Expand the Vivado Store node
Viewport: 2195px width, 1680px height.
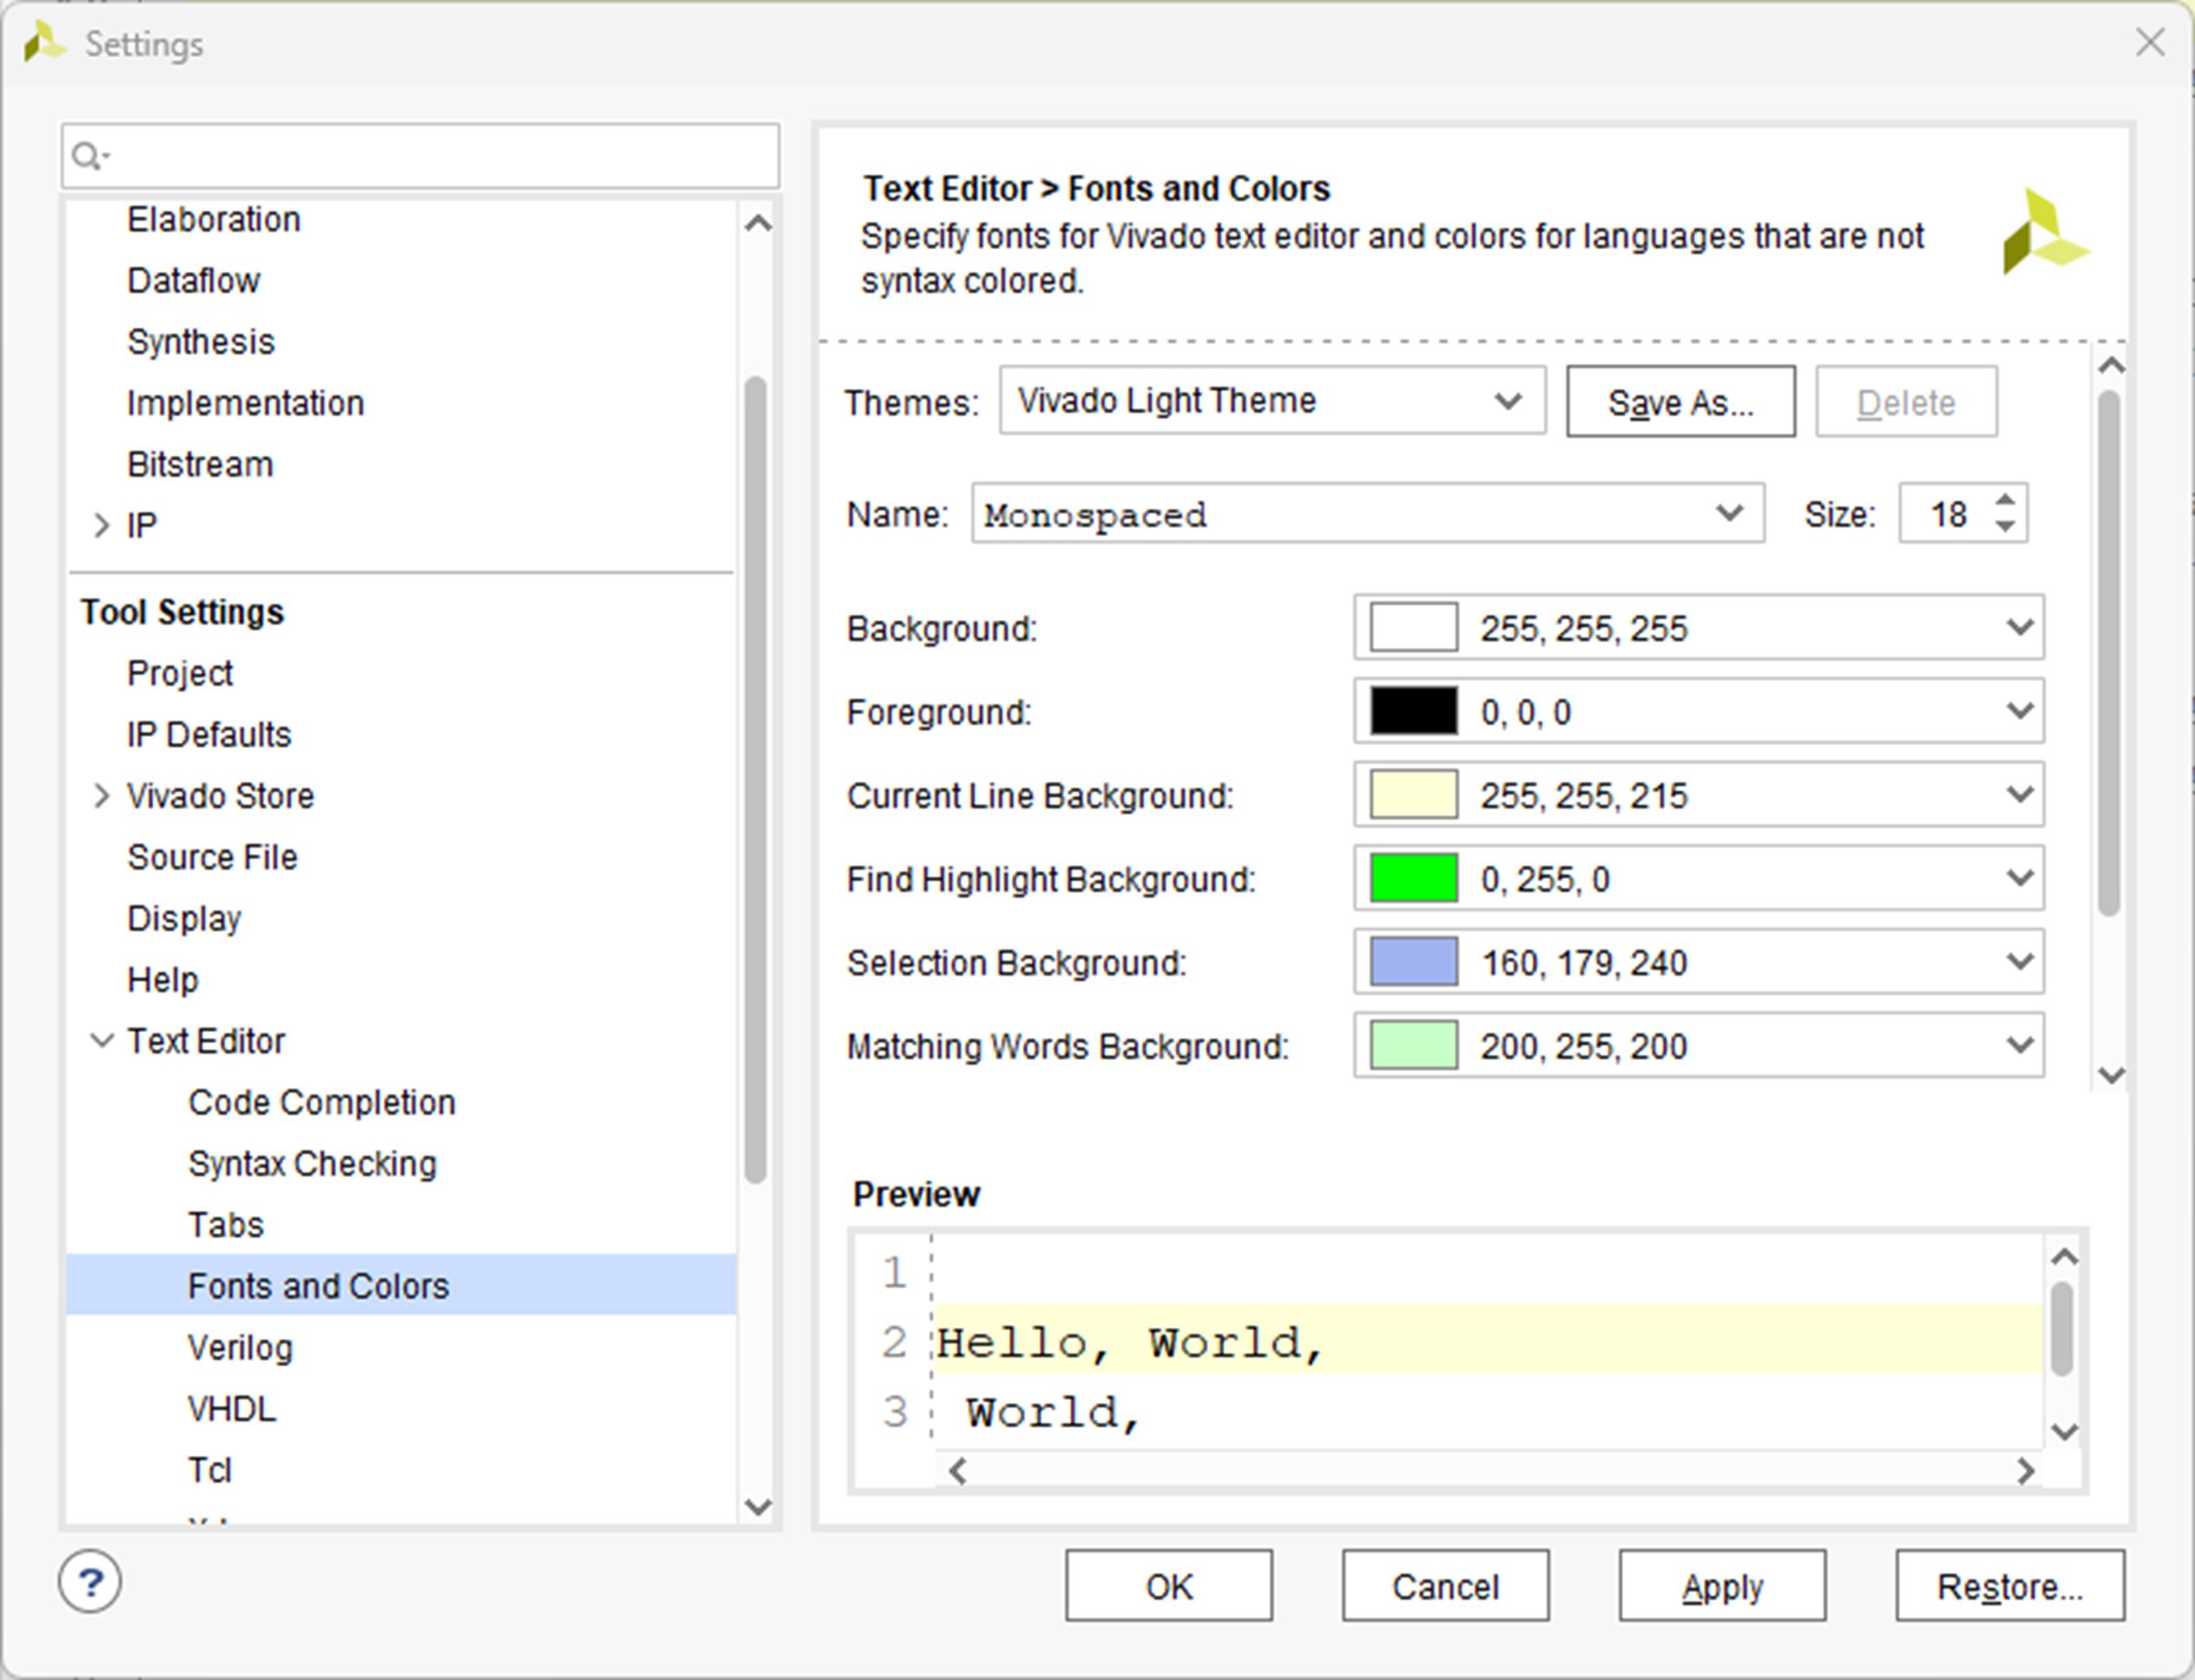tap(101, 796)
